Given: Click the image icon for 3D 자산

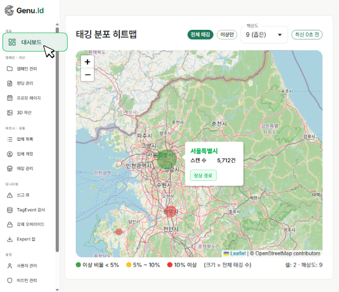Looking at the screenshot, I should click(x=10, y=112).
